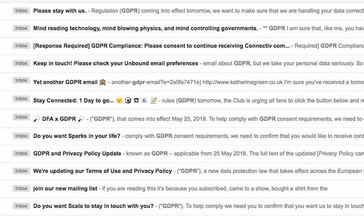
Task: Click the surprised face emoji in Stay Connected email
Action: (119, 100)
